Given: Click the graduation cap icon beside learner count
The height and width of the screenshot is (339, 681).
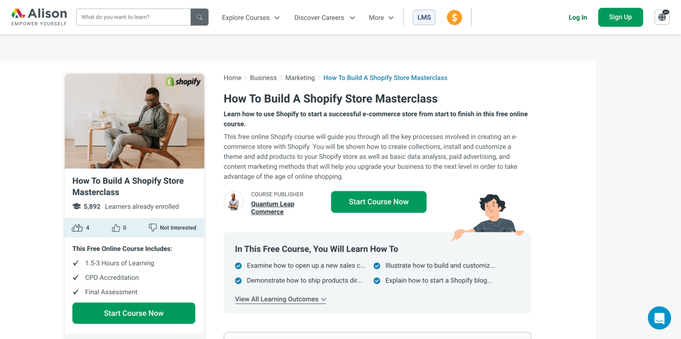Looking at the screenshot, I should tap(77, 206).
